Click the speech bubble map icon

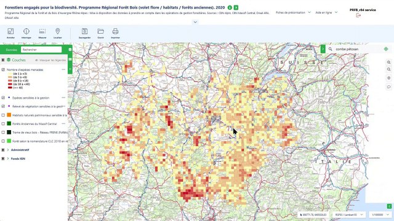coord(388,87)
